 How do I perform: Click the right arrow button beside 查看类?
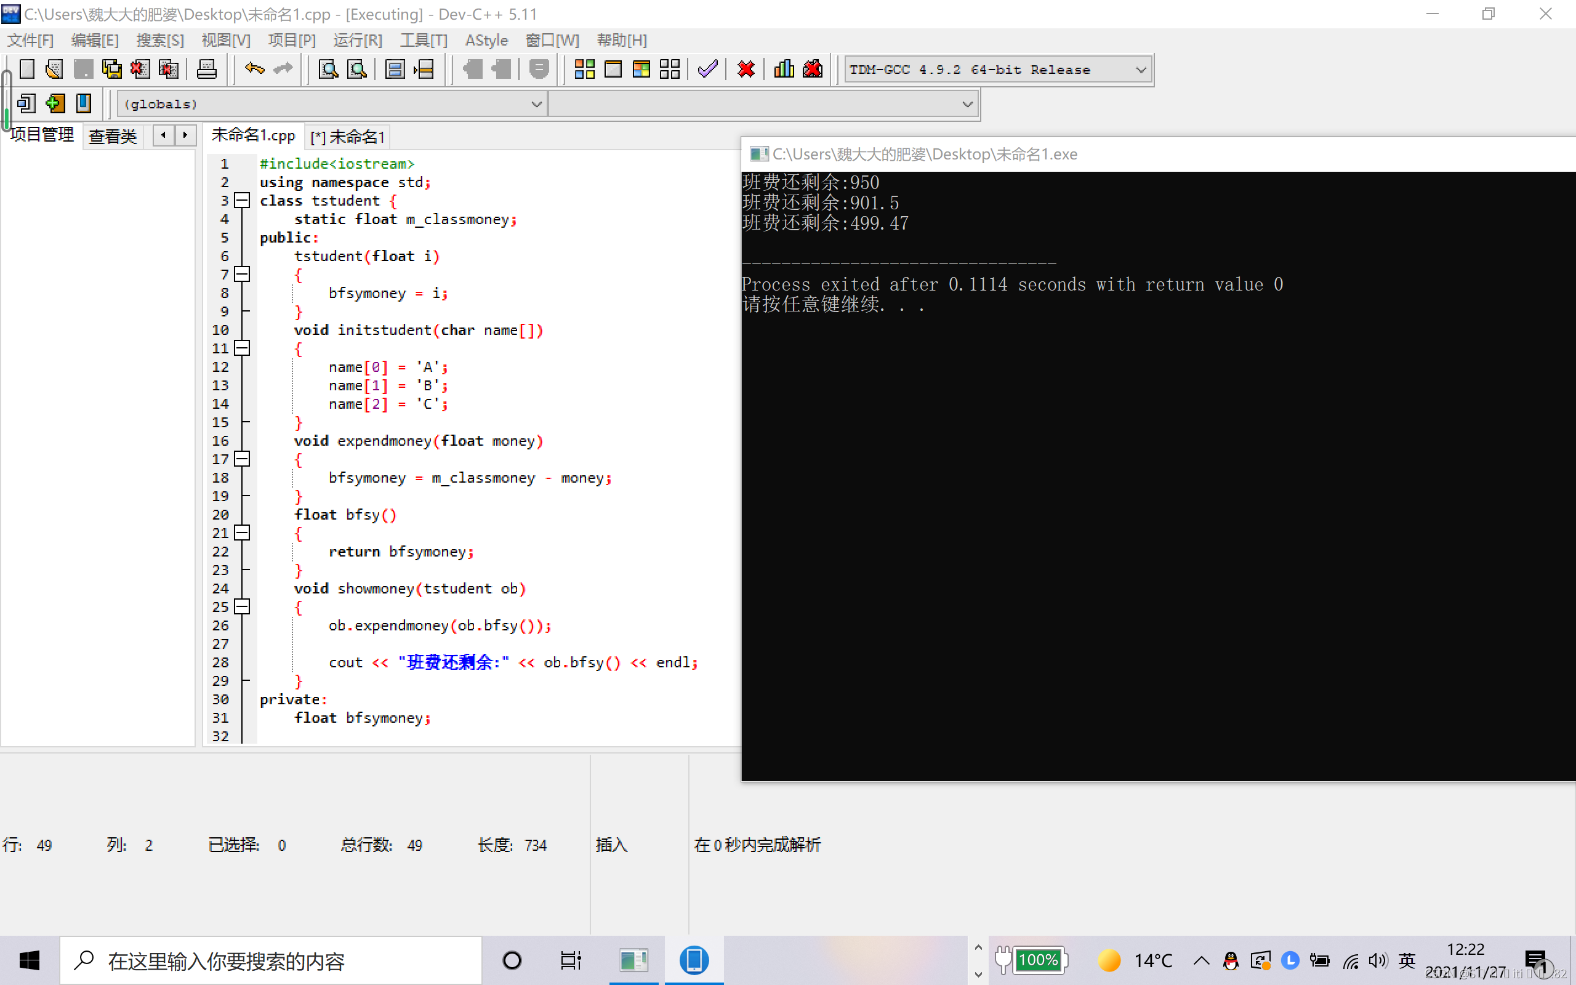(185, 135)
